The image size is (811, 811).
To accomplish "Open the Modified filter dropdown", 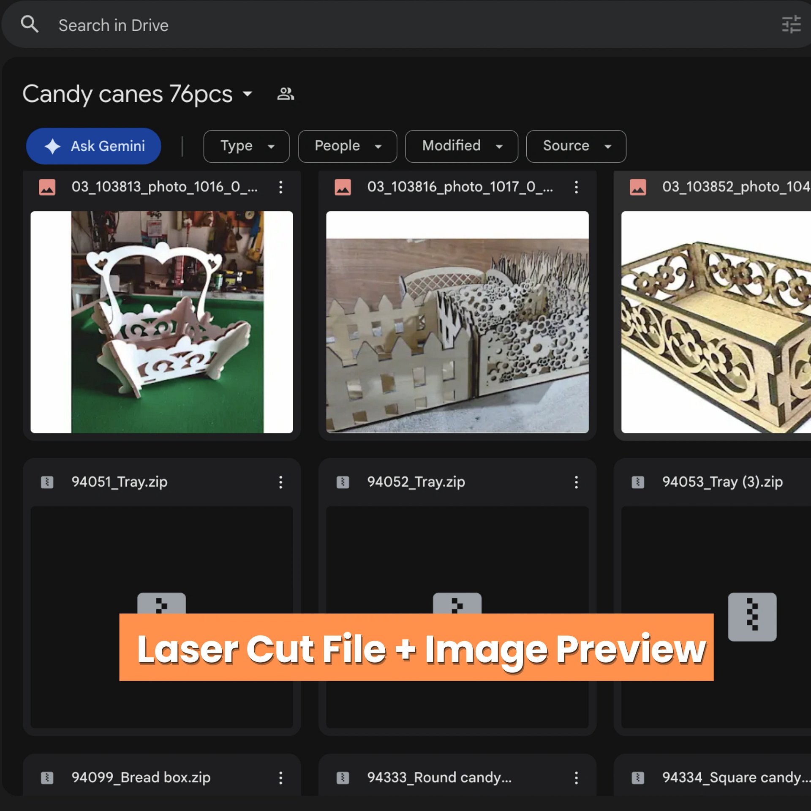I will tap(461, 146).
